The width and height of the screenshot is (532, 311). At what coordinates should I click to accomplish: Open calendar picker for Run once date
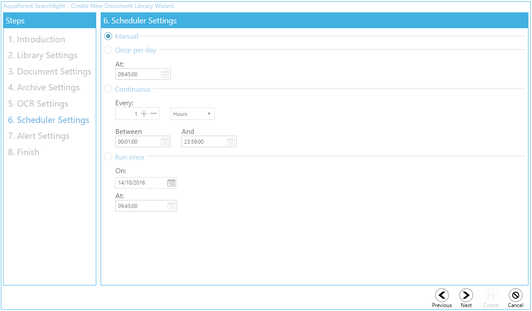coord(171,183)
